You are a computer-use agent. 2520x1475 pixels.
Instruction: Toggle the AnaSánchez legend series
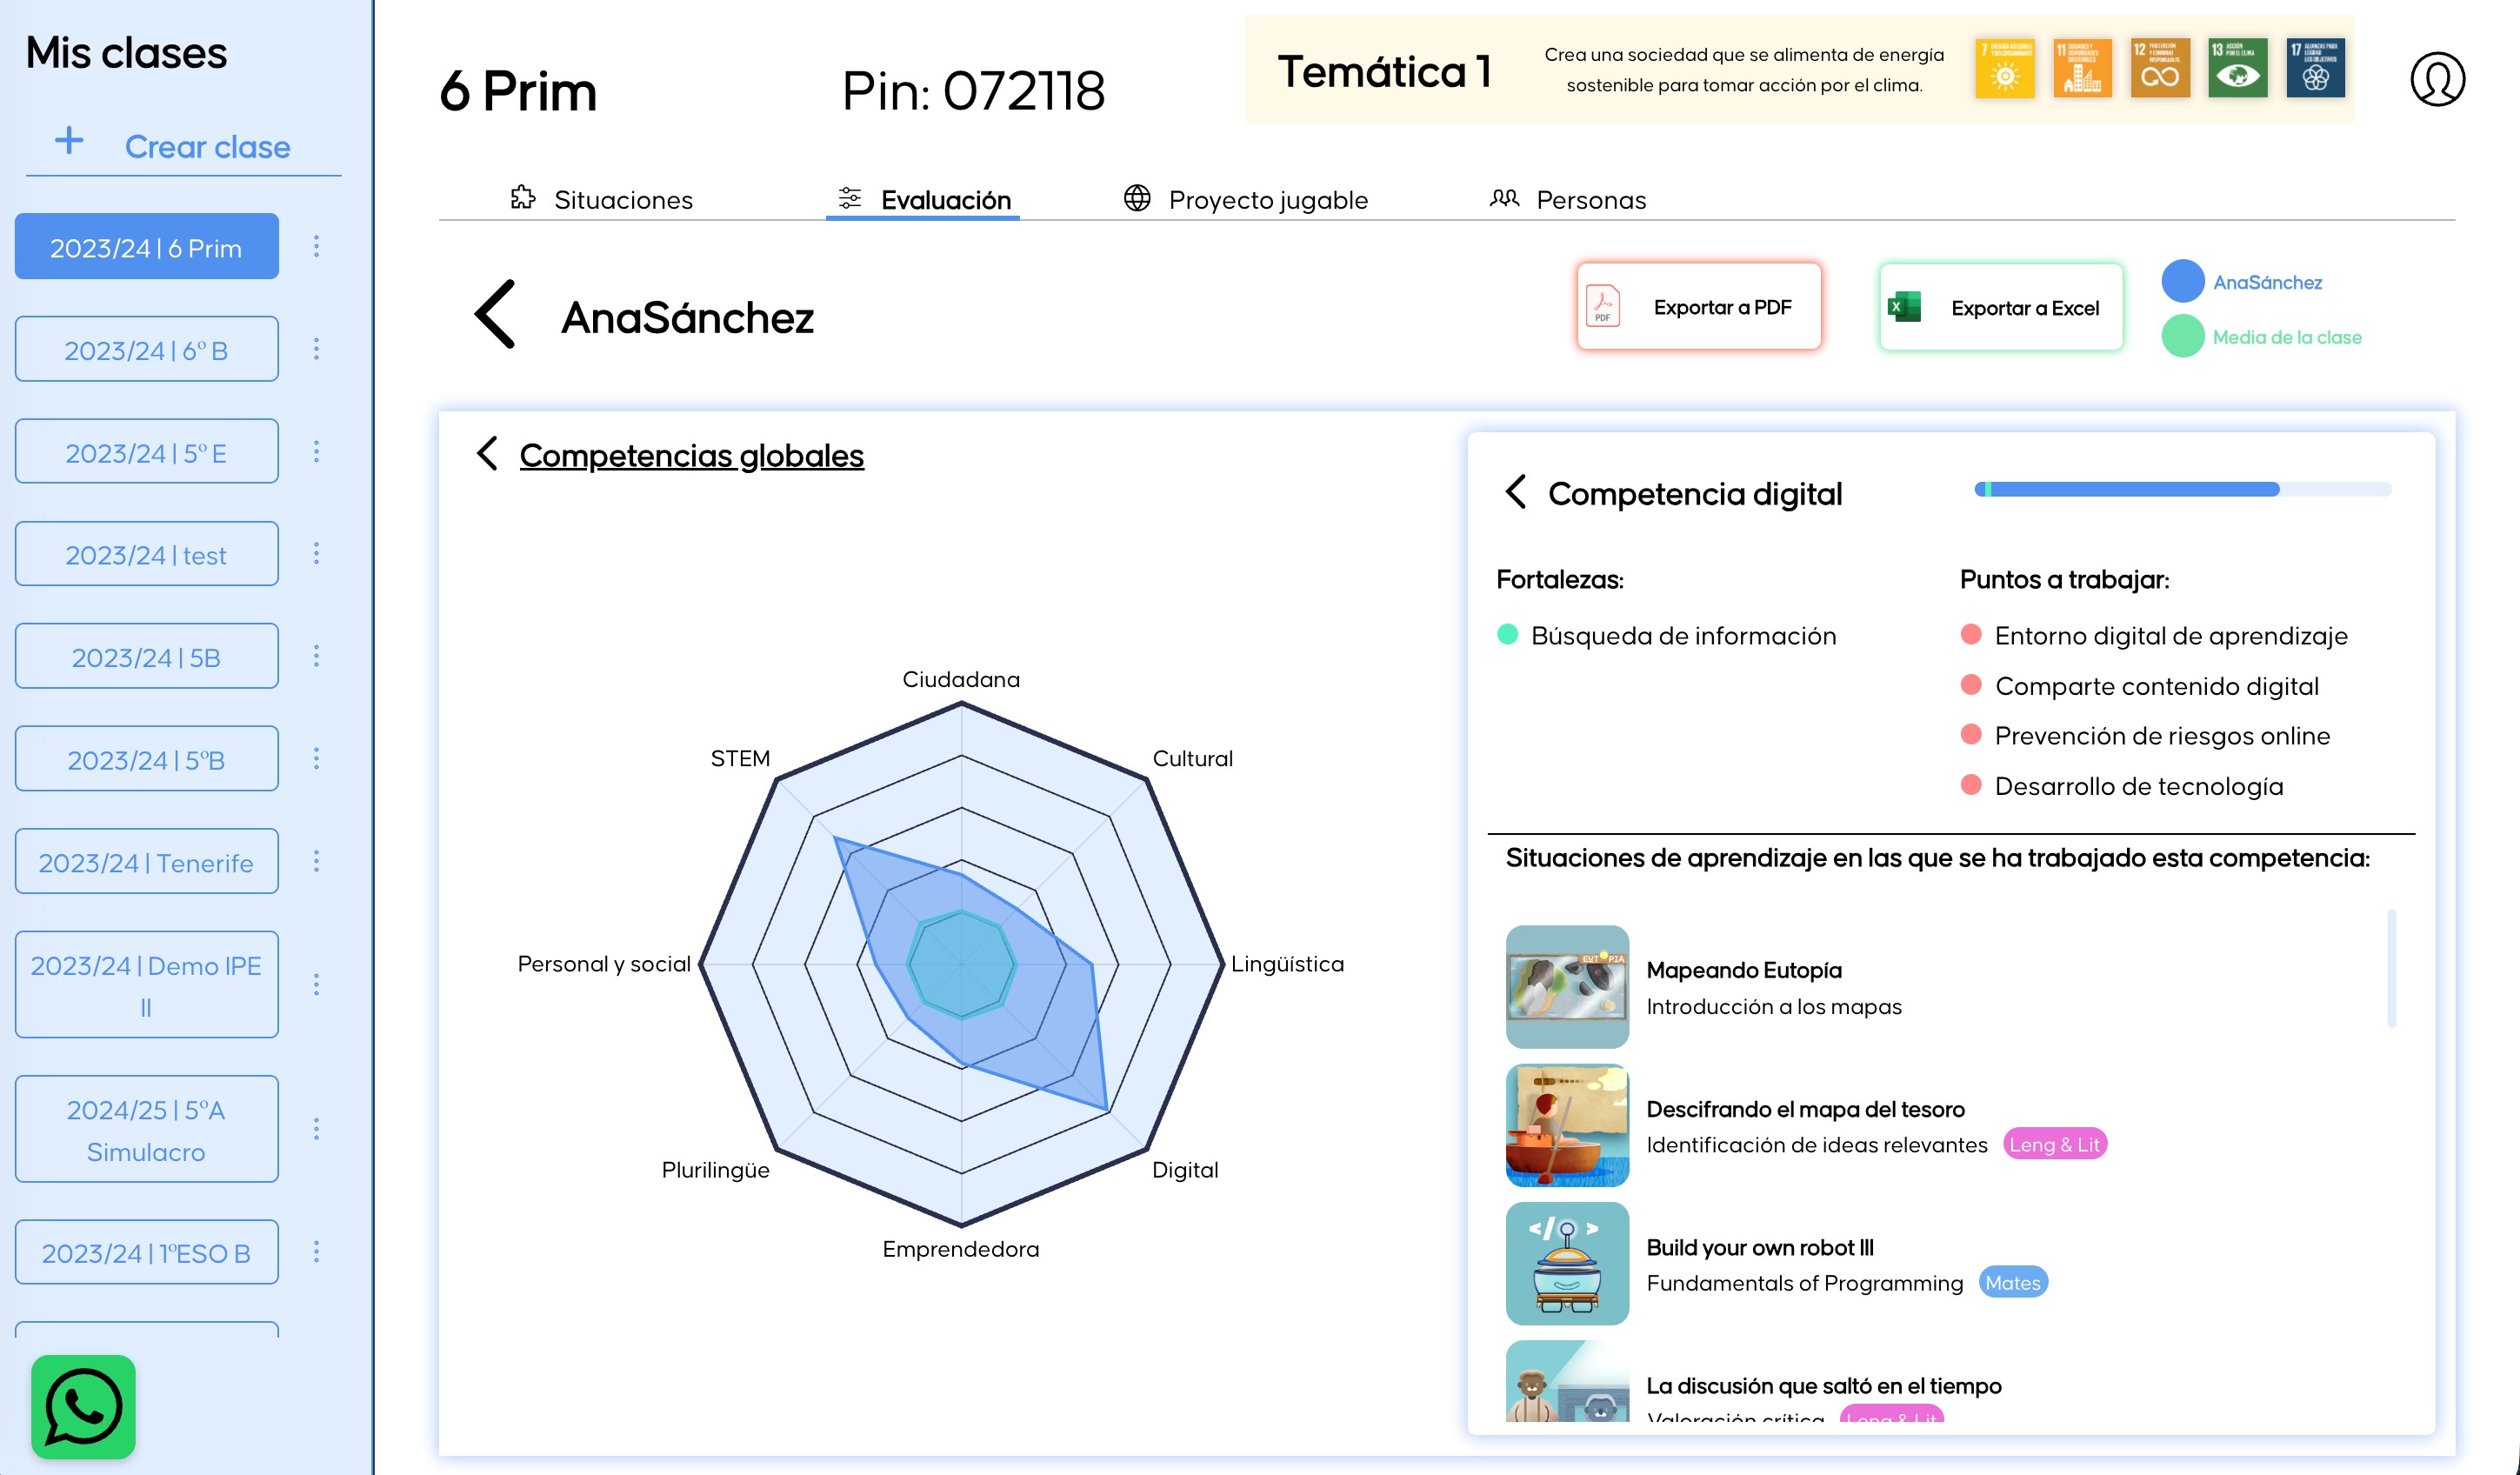click(2183, 281)
